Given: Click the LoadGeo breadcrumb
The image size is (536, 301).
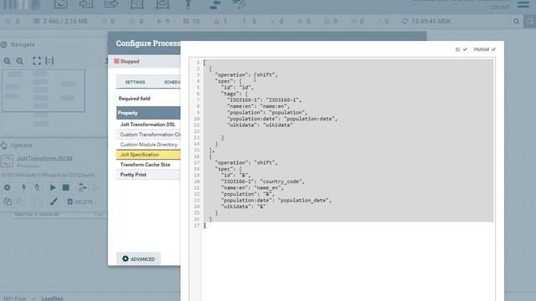Looking at the screenshot, I should pos(52,298).
